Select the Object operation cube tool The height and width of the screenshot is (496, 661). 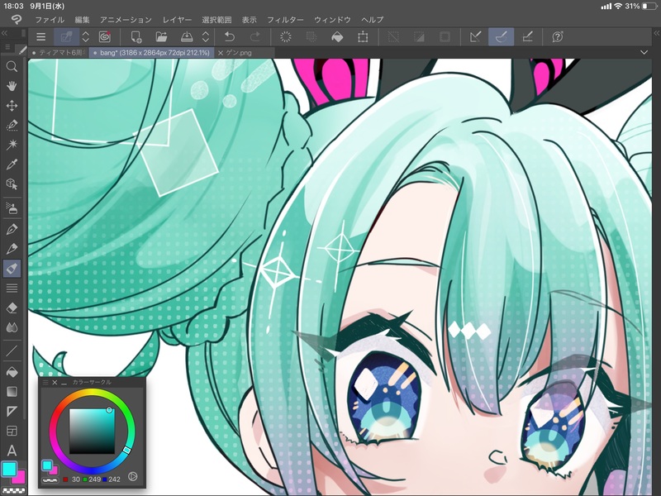coord(12,184)
